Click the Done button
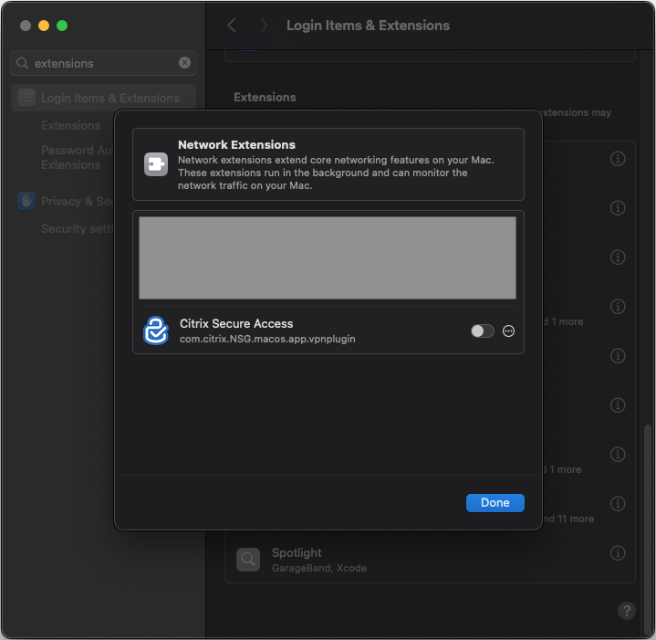656x640 pixels. (x=495, y=503)
